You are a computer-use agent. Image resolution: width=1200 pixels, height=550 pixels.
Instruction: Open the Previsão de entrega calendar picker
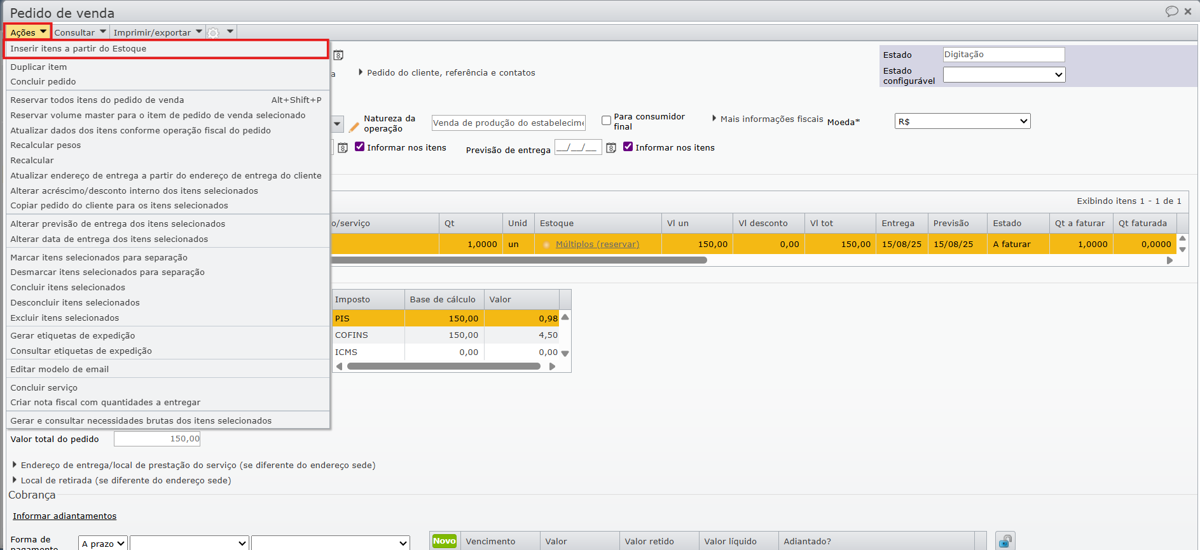(610, 148)
